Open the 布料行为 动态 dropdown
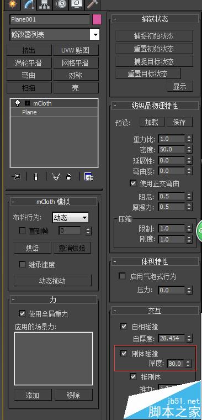Screen dimensions: 202x420 (x=70, y=218)
